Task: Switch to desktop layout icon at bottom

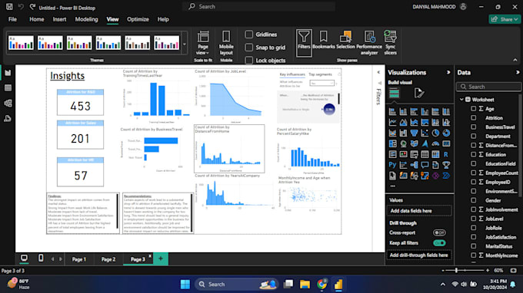Action: (x=24, y=258)
